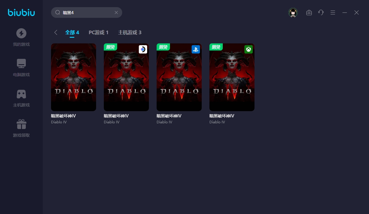Open 主机游戏 gamepad icon in sidebar
This screenshot has width=369, height=214.
click(21, 94)
